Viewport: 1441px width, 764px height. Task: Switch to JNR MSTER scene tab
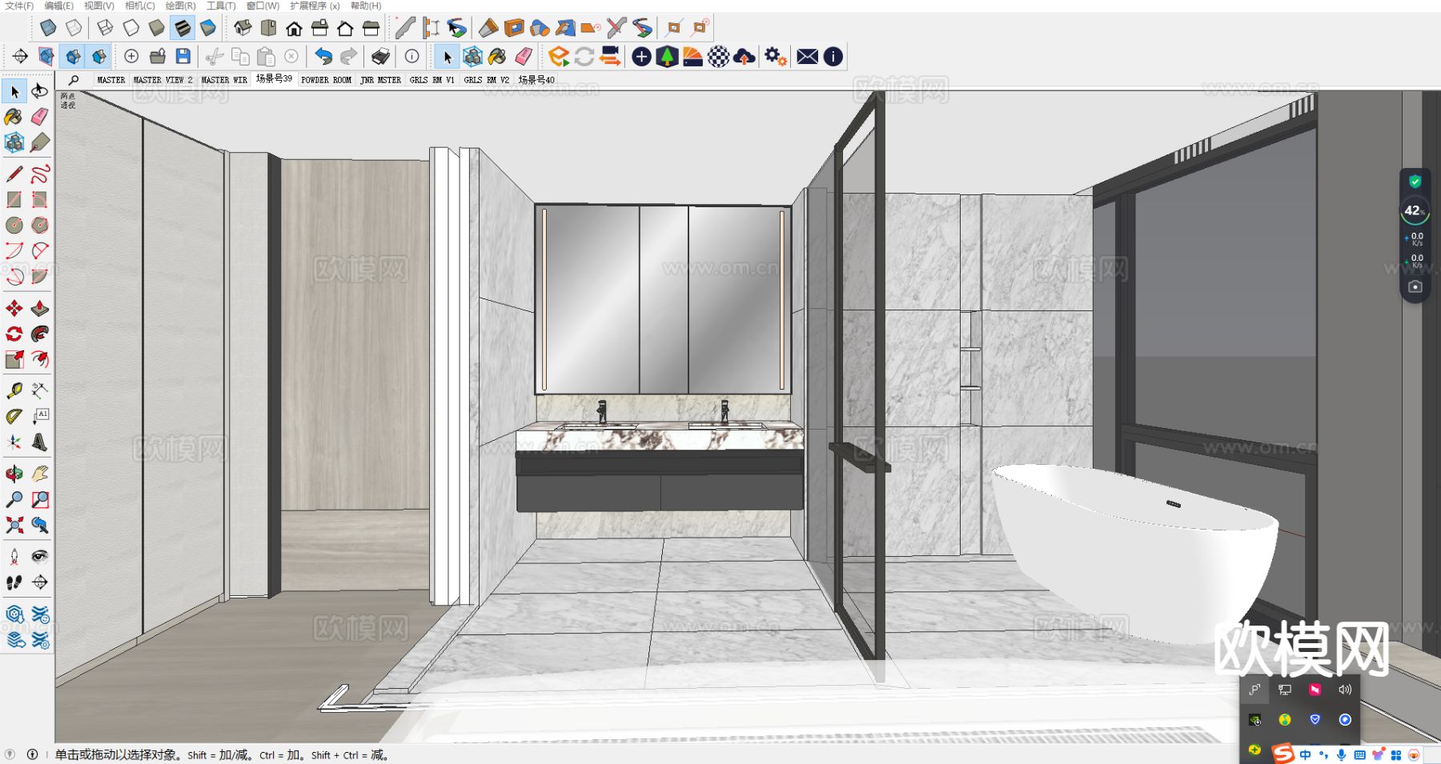coord(380,80)
